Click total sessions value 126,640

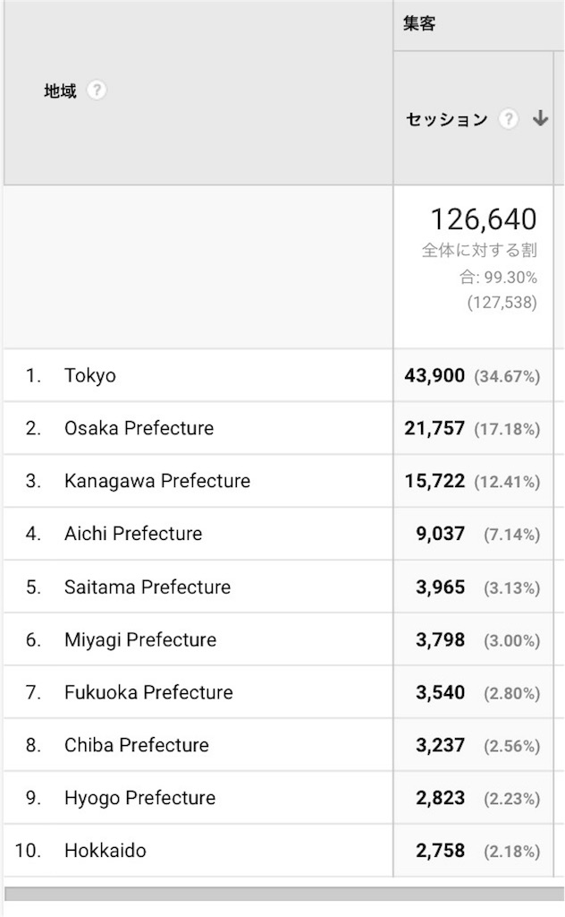click(x=483, y=219)
